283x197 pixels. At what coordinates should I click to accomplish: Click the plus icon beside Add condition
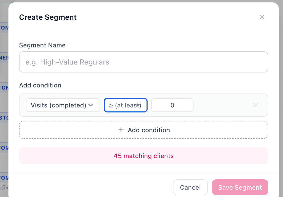(x=121, y=130)
